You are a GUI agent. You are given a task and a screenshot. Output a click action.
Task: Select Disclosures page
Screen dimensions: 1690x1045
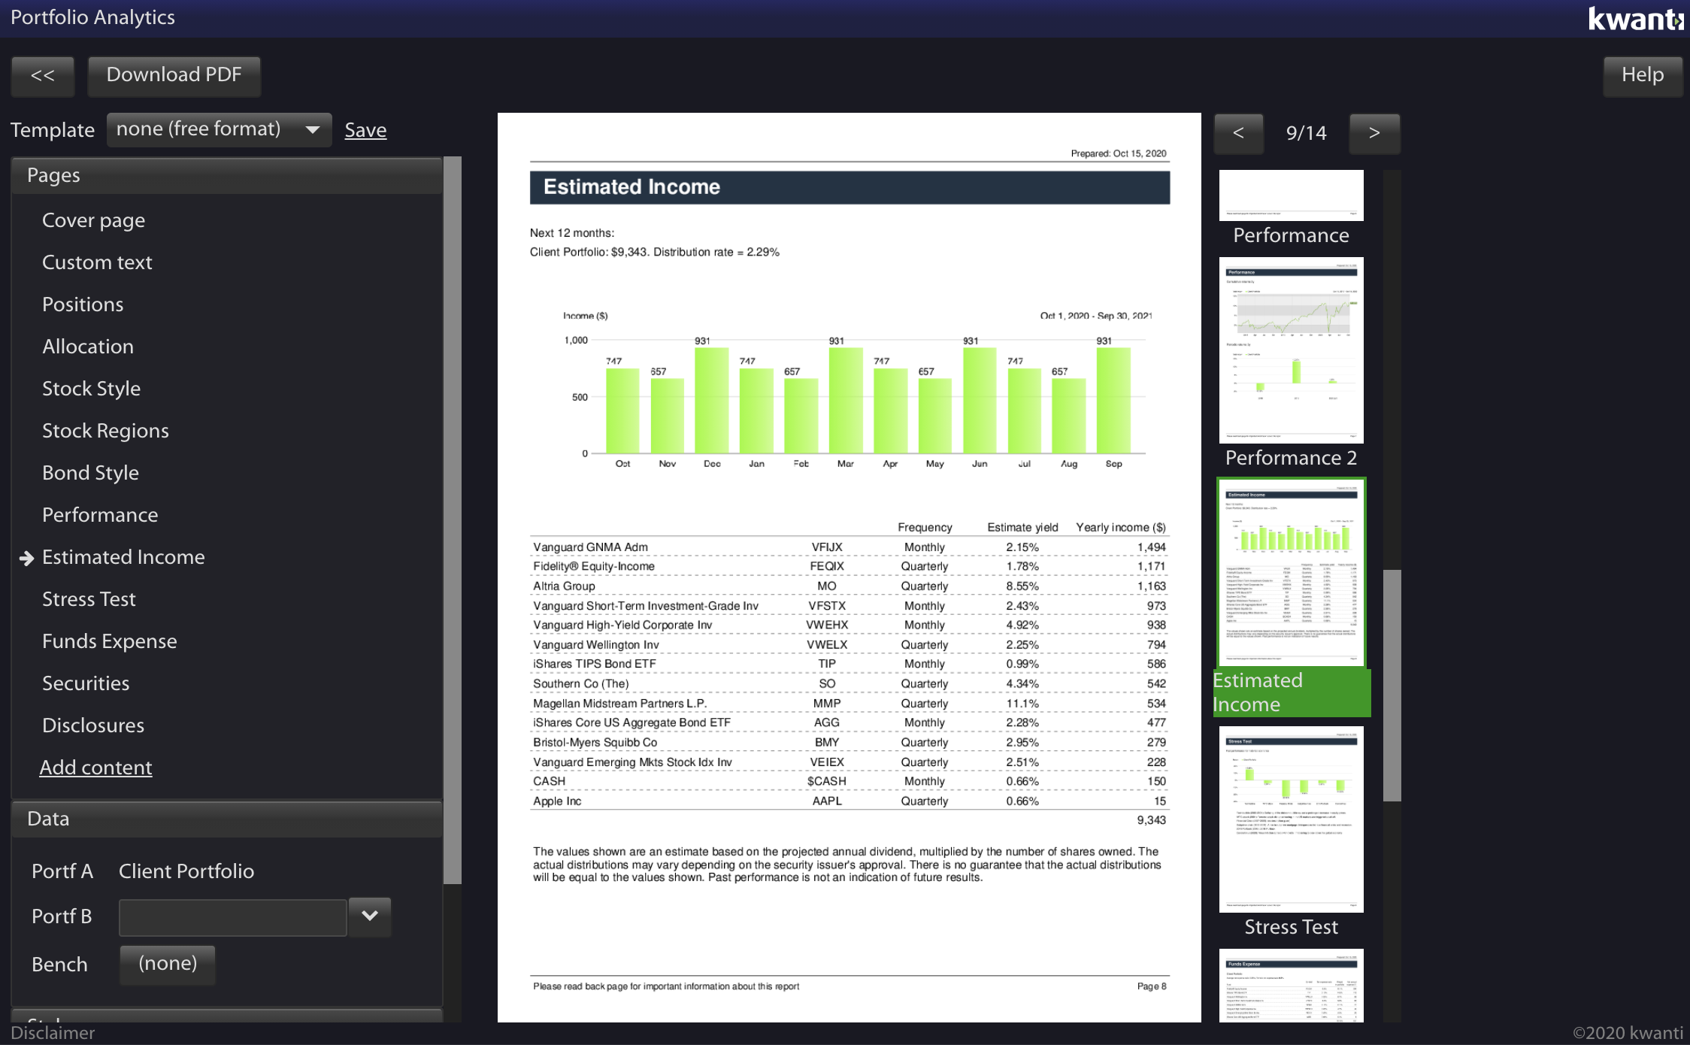(x=93, y=725)
